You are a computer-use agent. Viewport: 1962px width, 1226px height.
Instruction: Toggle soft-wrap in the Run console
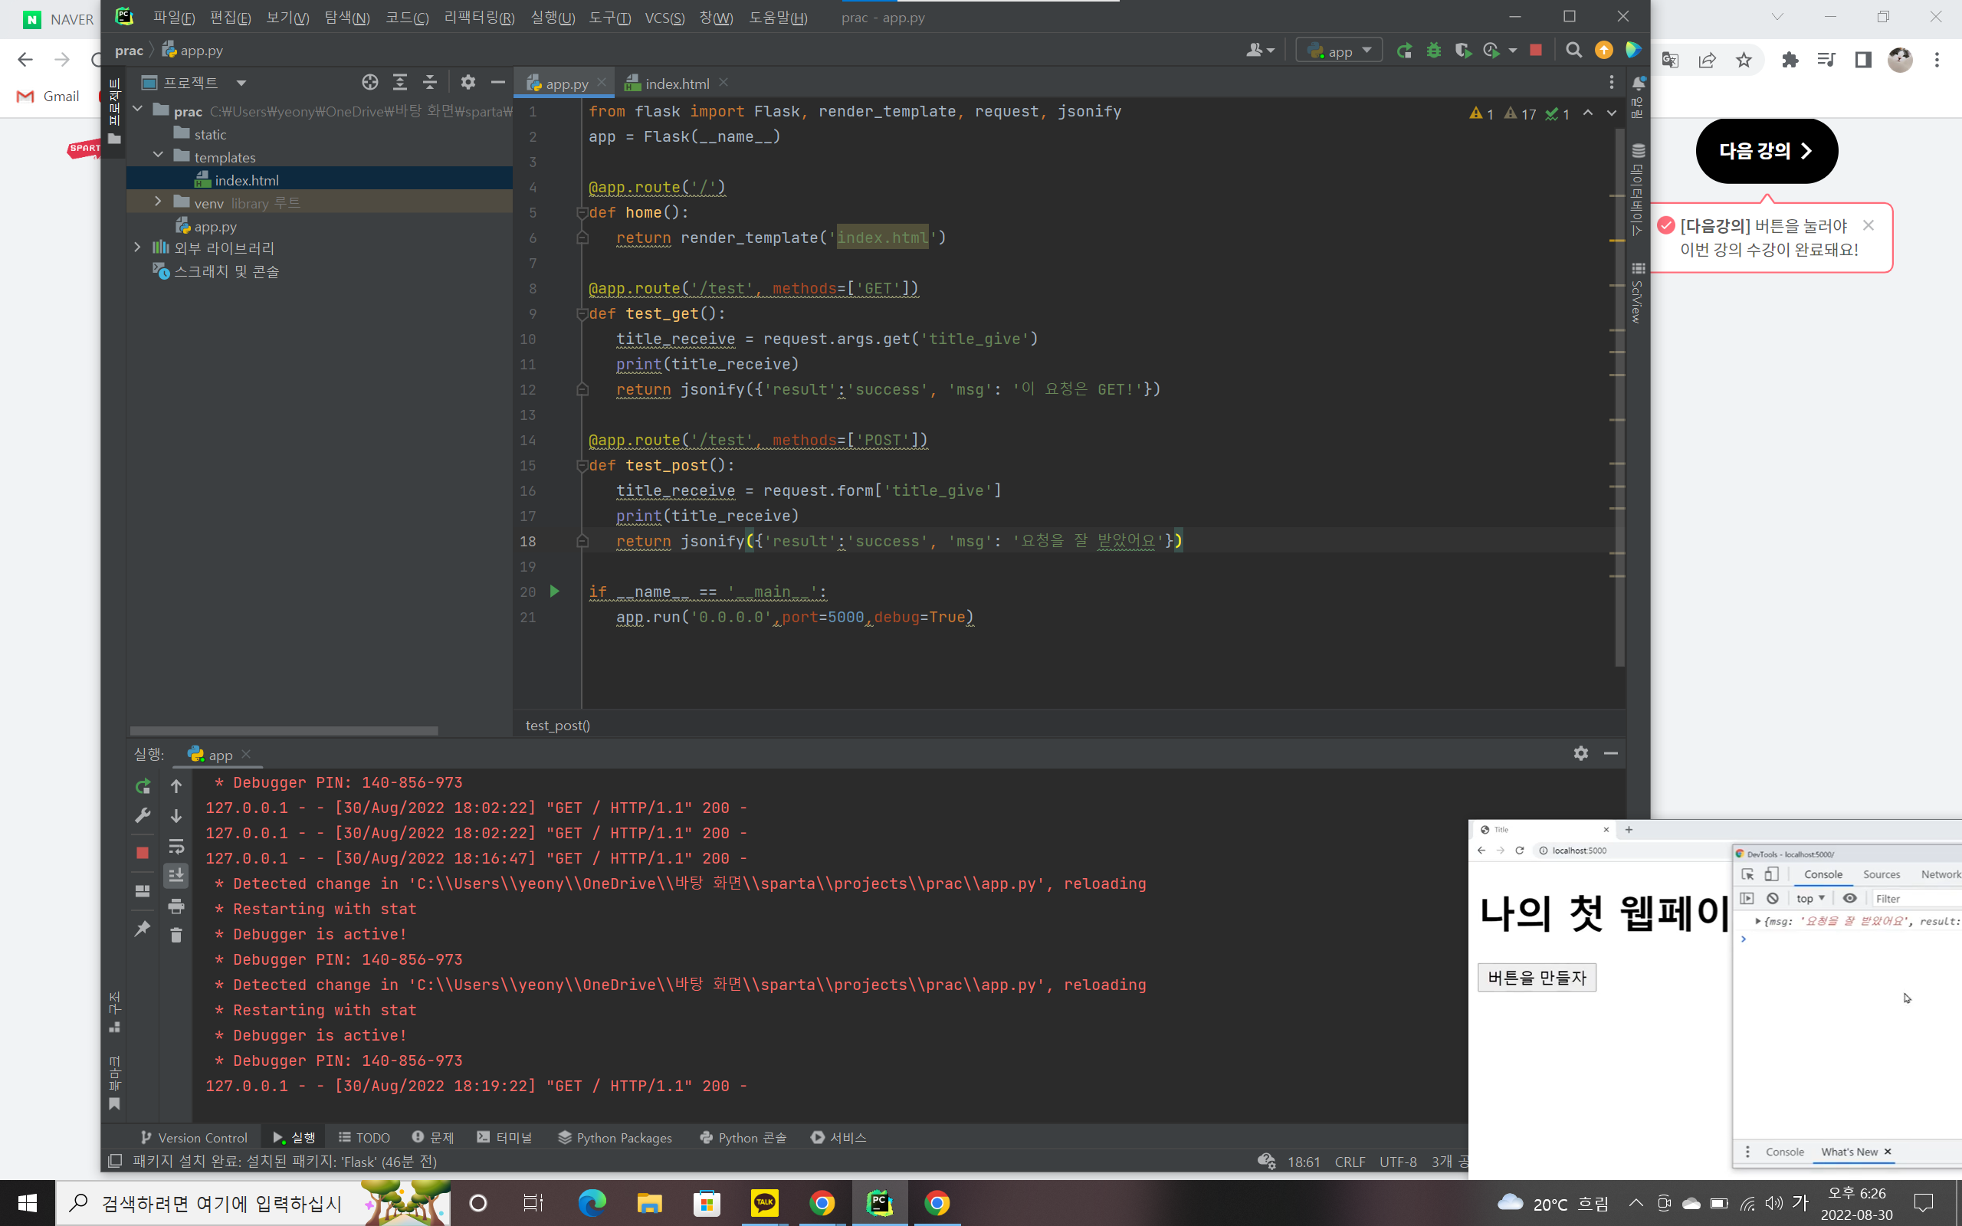click(176, 847)
